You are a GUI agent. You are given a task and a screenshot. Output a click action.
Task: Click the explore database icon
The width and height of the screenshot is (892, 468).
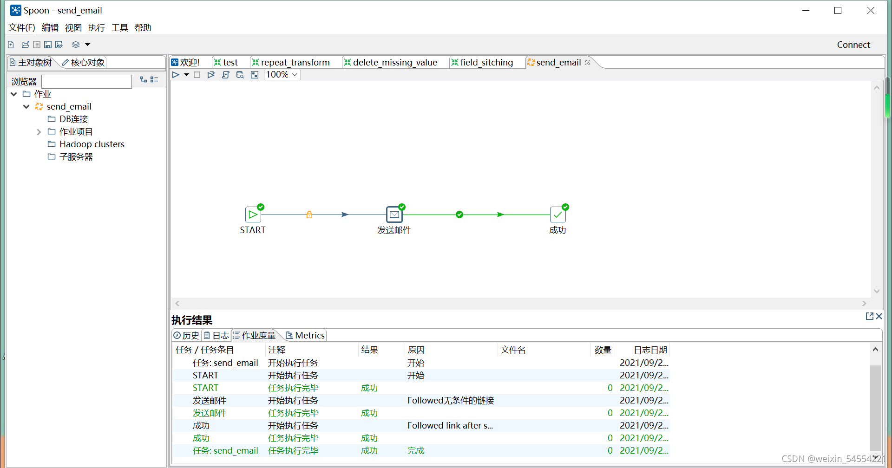click(x=240, y=75)
